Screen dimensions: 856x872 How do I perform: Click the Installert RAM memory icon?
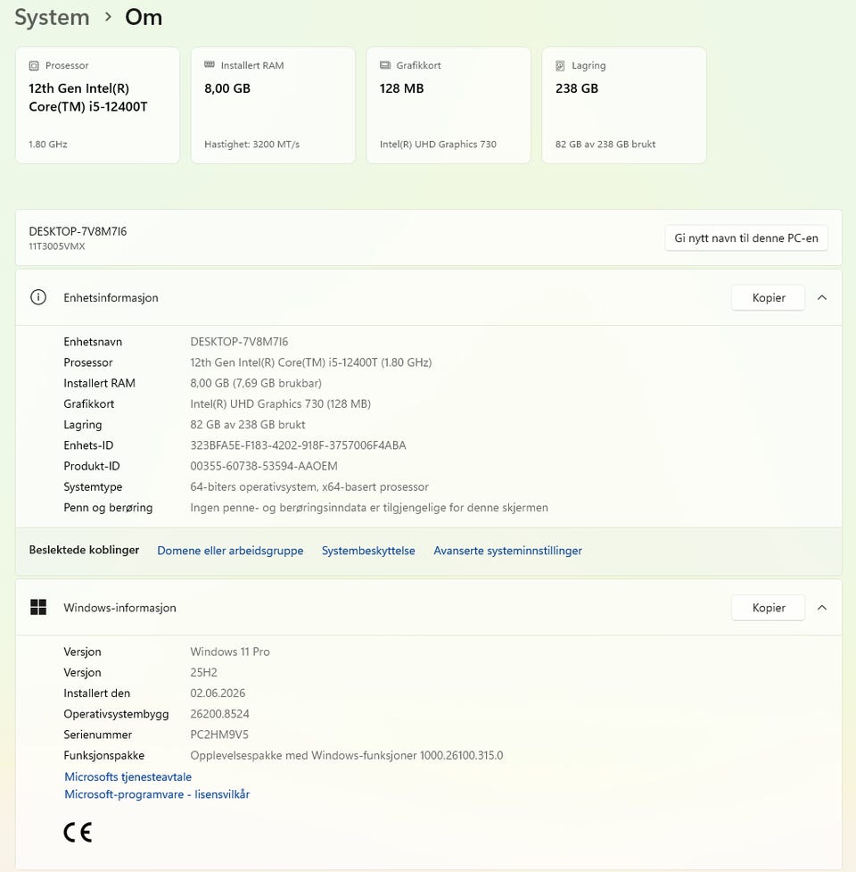point(210,65)
